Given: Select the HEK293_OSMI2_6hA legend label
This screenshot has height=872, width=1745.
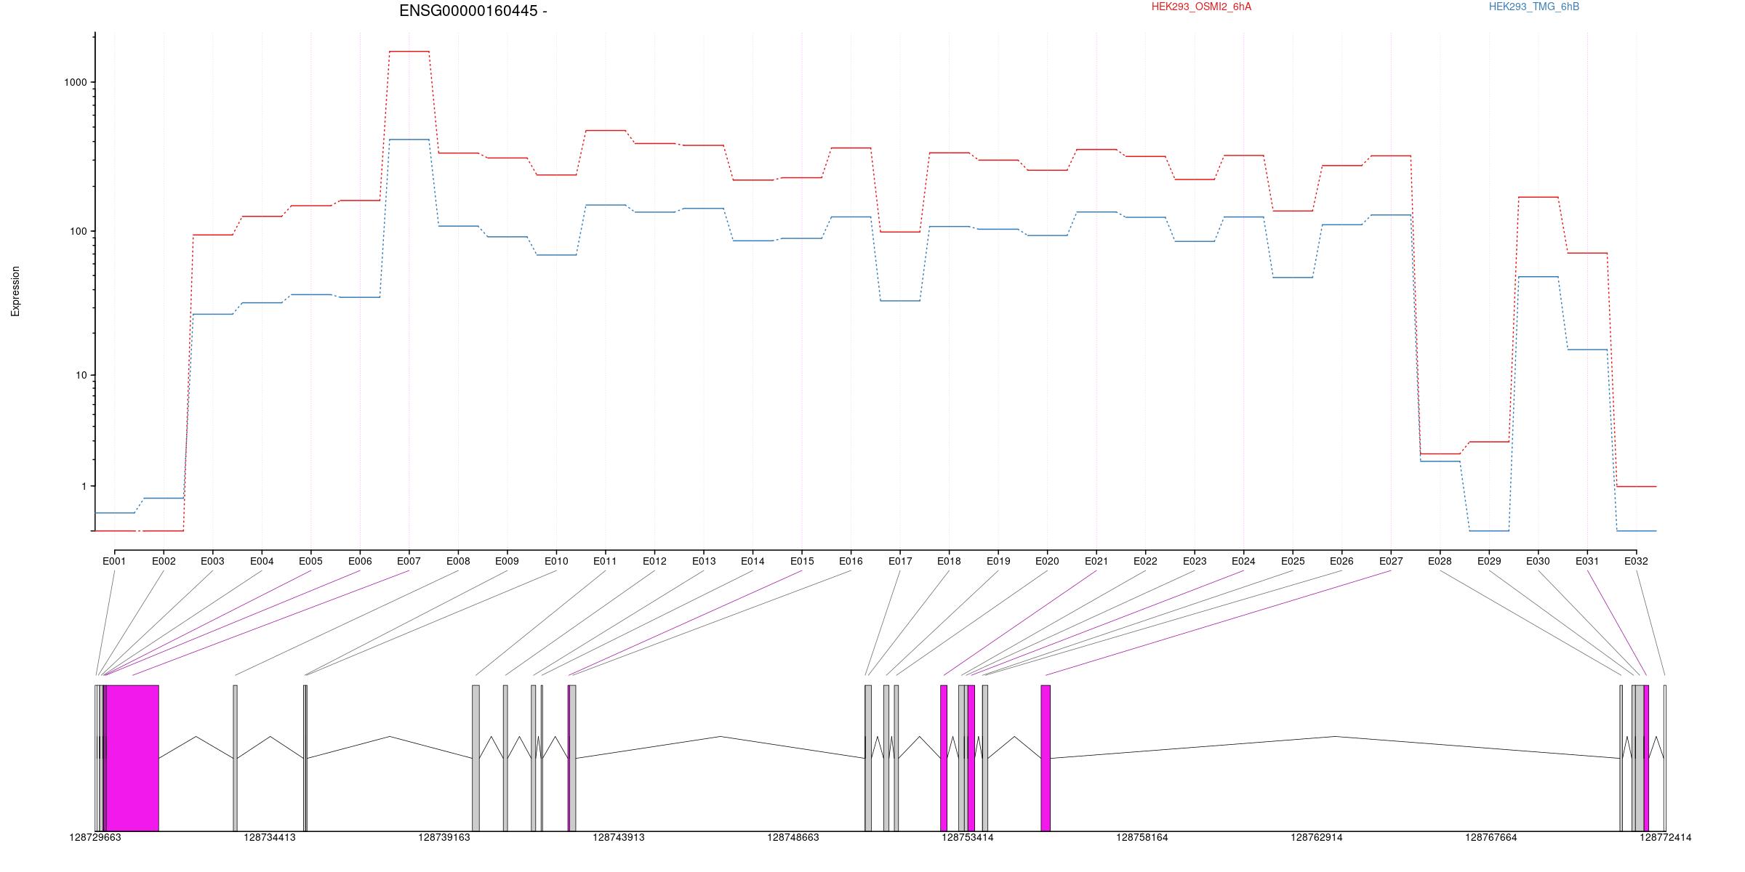Looking at the screenshot, I should (x=1201, y=7).
